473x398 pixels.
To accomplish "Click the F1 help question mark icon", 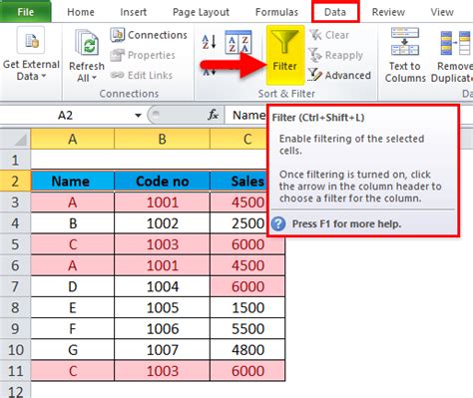I will tap(278, 223).
